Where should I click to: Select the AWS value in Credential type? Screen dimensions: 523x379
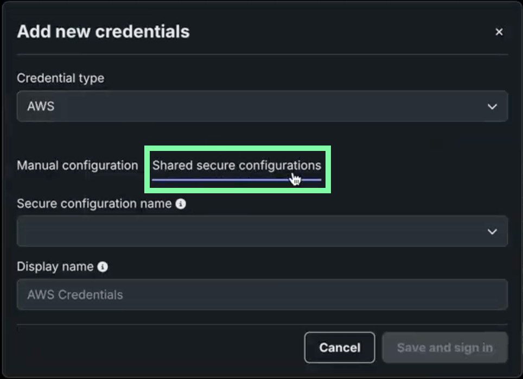click(x=41, y=106)
